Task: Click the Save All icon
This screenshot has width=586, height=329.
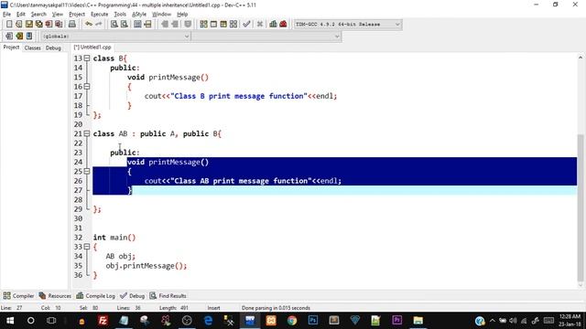Action: click(x=38, y=25)
